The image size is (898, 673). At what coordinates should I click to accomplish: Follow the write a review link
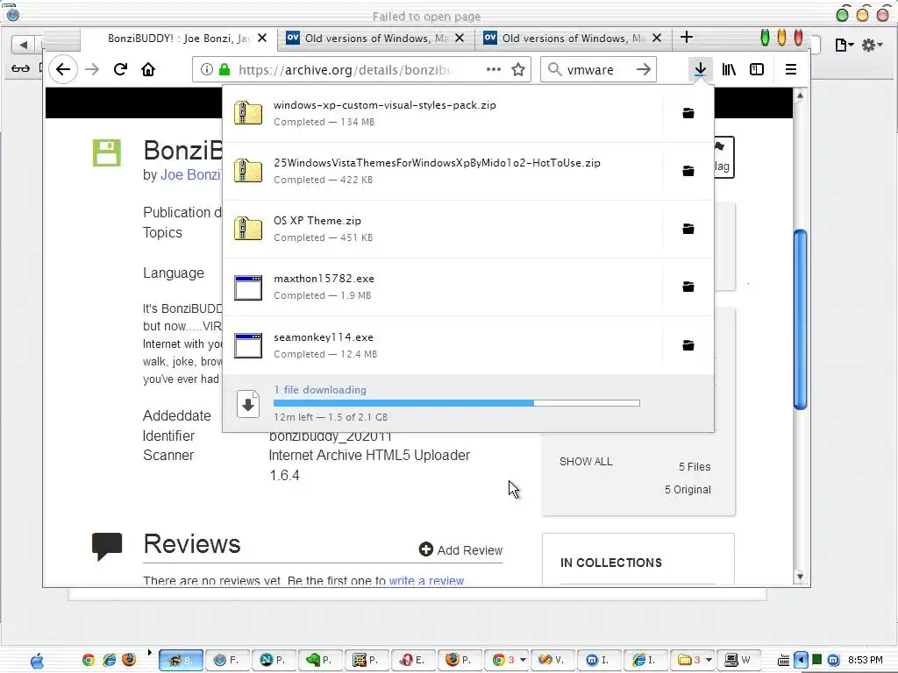pos(427,580)
